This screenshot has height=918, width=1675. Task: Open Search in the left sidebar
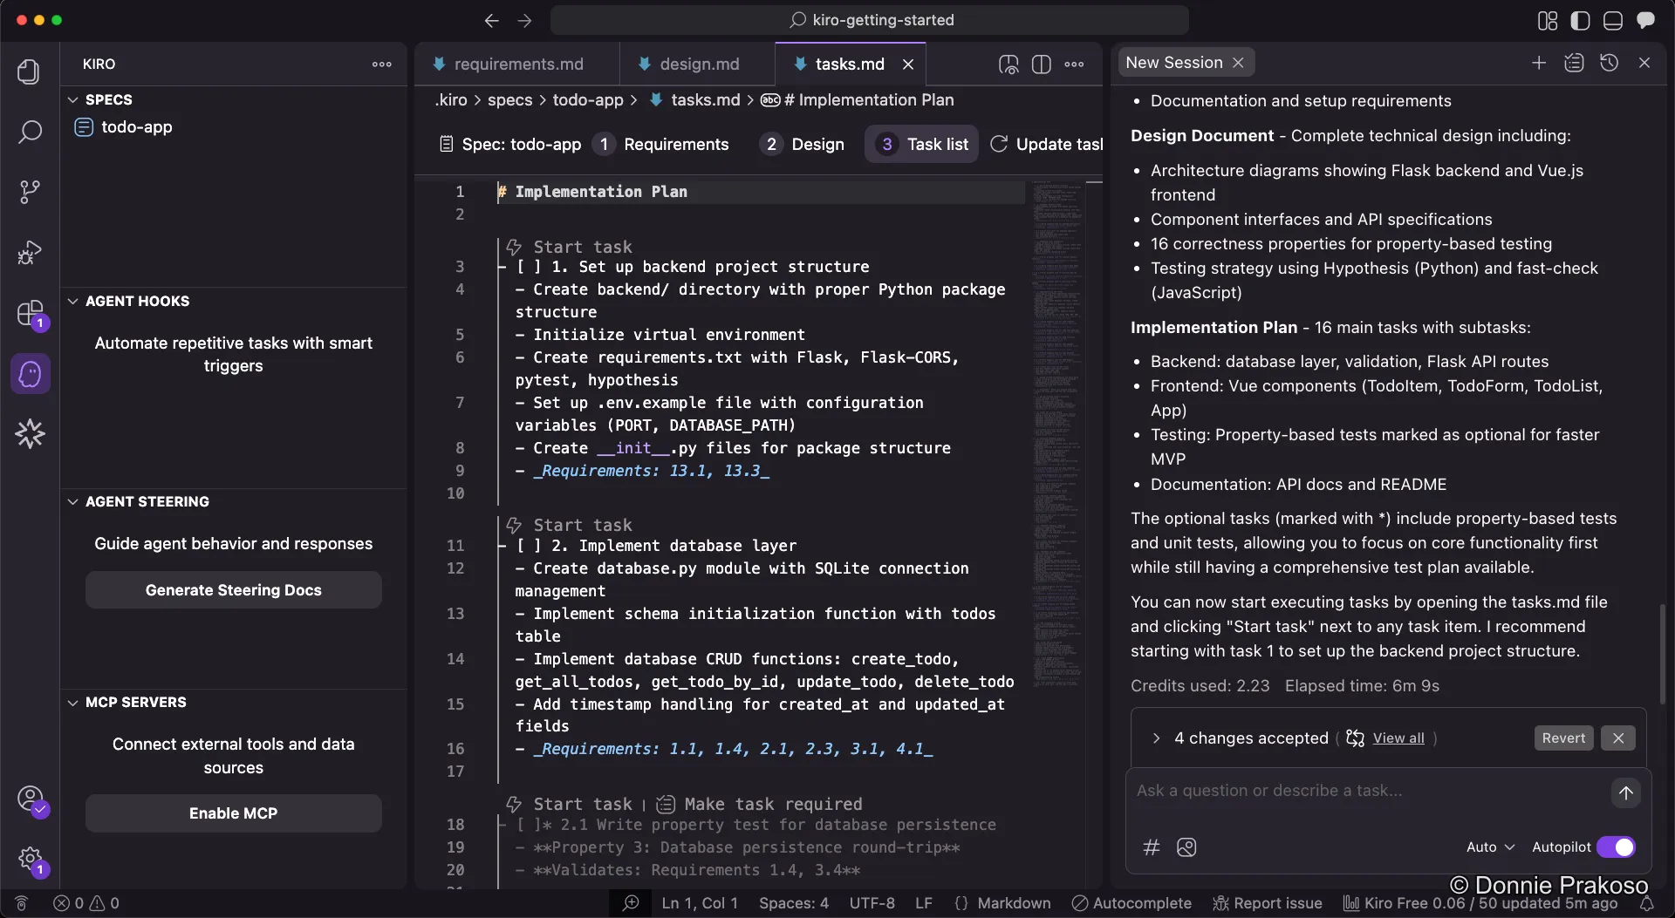pyautogui.click(x=29, y=132)
